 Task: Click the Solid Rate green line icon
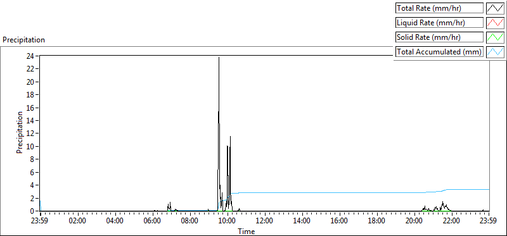point(495,37)
